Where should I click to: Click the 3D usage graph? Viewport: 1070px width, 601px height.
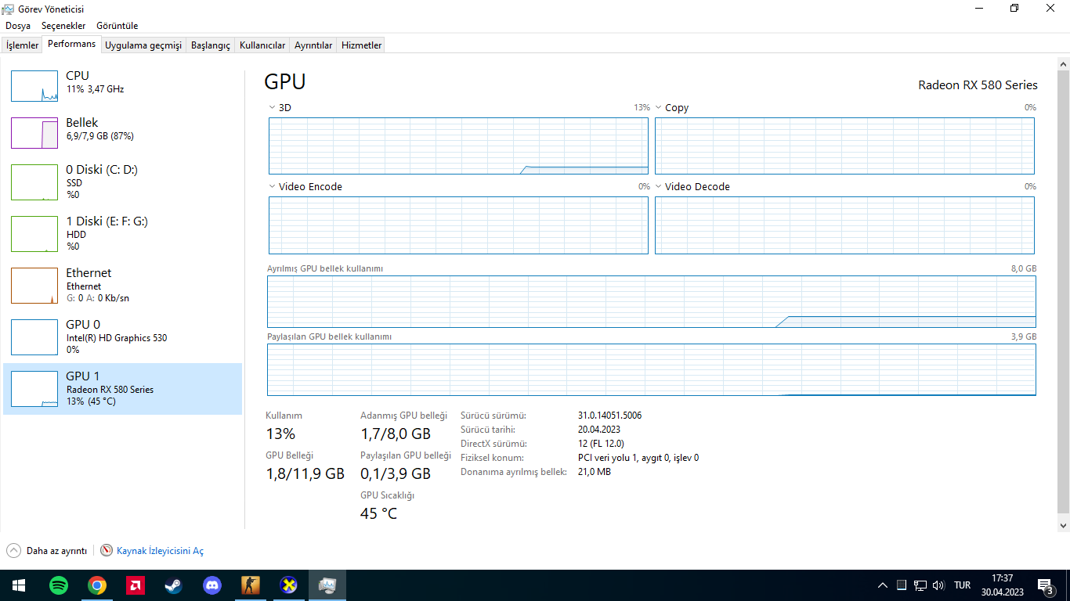tap(458, 146)
